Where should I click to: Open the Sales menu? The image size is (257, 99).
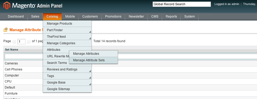point(35,16)
